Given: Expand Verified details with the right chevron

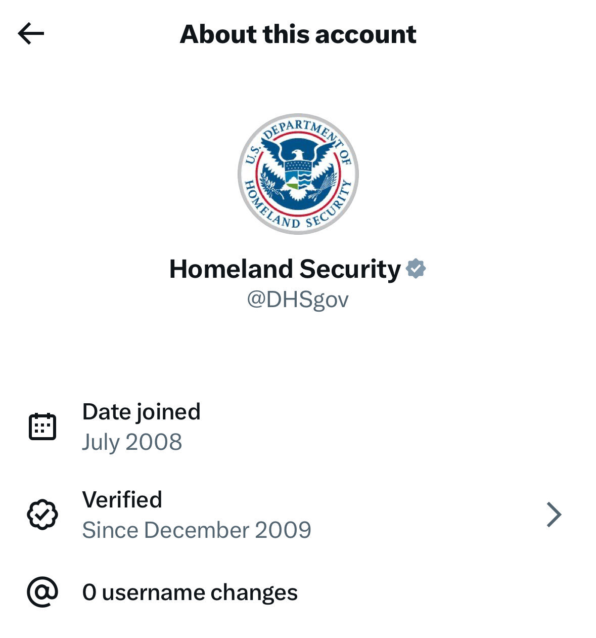Looking at the screenshot, I should (x=554, y=515).
